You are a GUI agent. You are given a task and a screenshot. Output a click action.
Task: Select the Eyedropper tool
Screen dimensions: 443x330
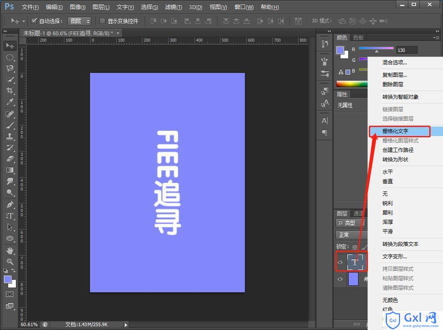(x=10, y=102)
